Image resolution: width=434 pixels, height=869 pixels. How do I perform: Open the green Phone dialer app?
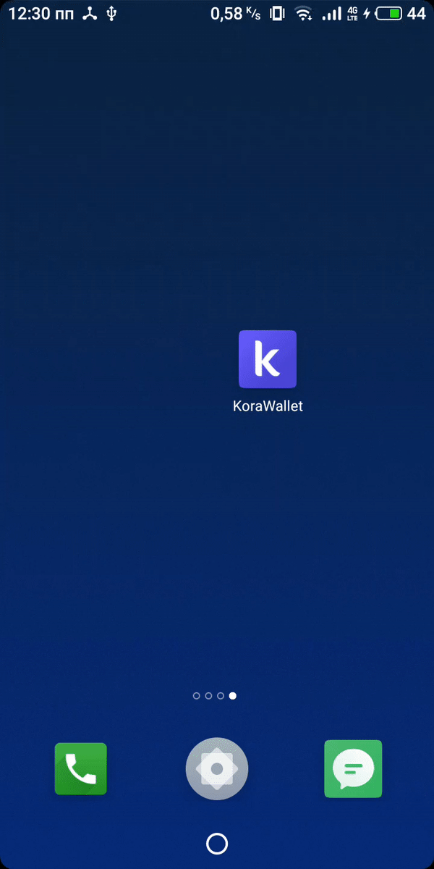pyautogui.click(x=81, y=769)
